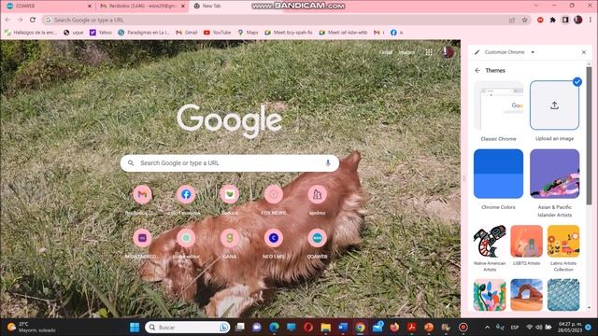This screenshot has height=336, width=598.
Task: Click the Images link on new tab page
Action: point(406,52)
